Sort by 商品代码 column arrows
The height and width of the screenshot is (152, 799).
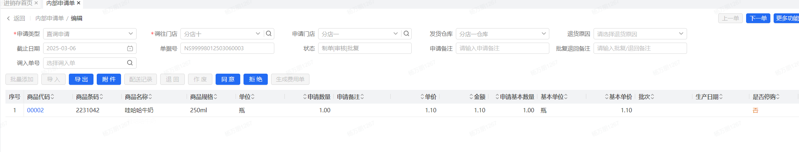coord(52,97)
